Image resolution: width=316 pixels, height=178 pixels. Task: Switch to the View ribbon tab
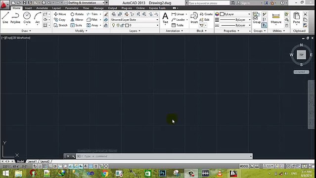86,8
